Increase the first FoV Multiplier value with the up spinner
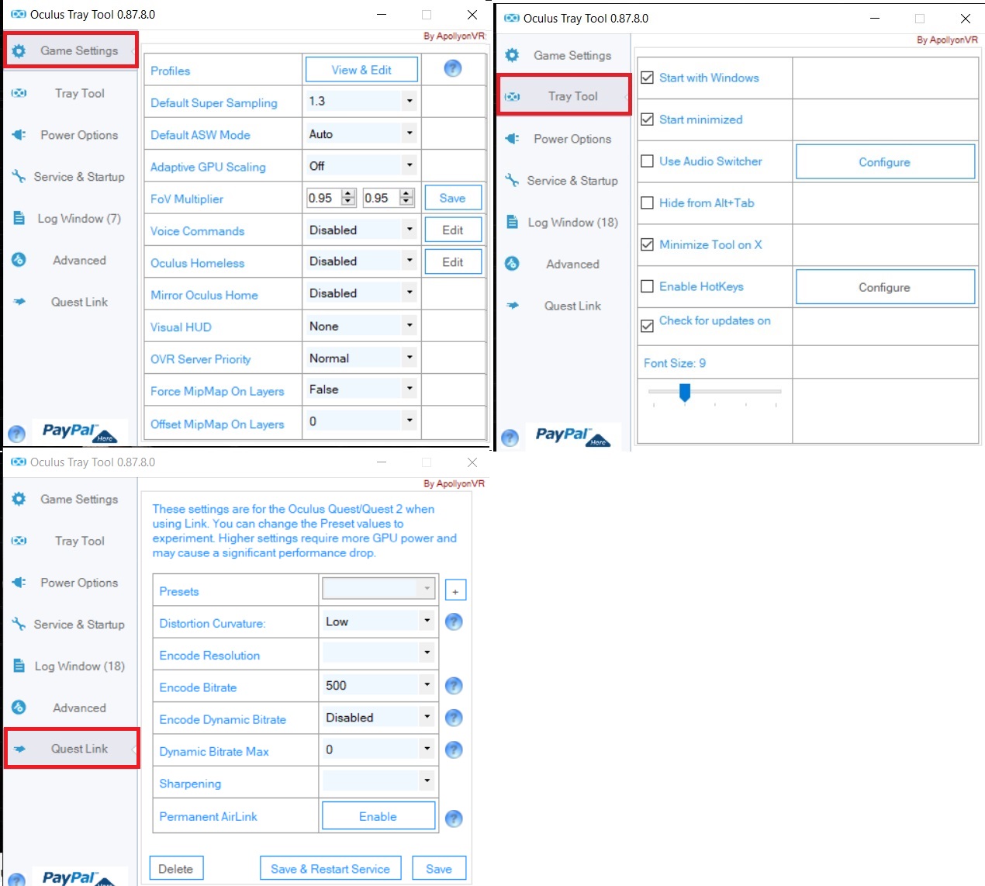This screenshot has height=886, width=985. pyautogui.click(x=349, y=193)
